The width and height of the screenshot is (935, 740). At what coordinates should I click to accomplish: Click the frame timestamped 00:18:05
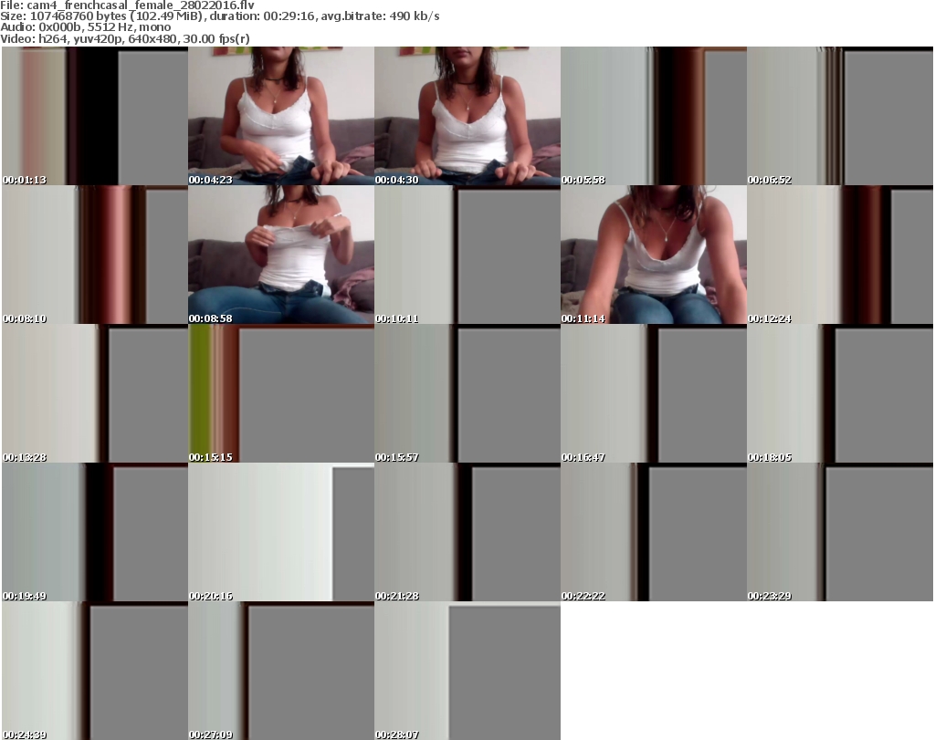pos(840,393)
